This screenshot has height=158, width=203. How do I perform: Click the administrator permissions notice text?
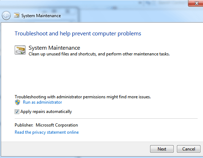pos(83,97)
